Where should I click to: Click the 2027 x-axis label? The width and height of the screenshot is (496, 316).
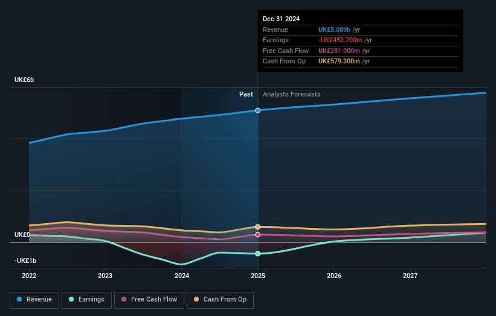coord(410,276)
